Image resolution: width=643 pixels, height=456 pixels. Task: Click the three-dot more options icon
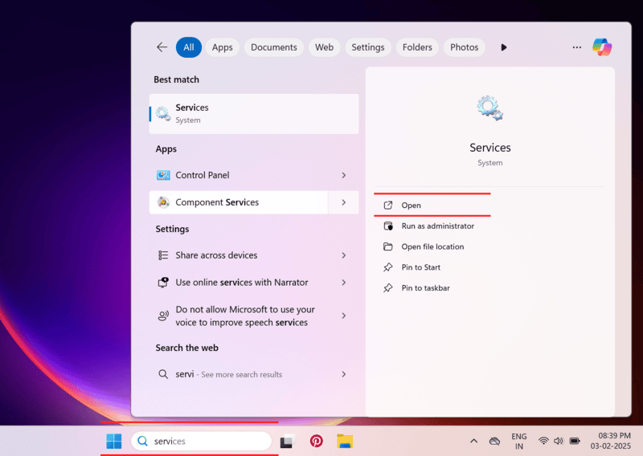click(x=576, y=47)
